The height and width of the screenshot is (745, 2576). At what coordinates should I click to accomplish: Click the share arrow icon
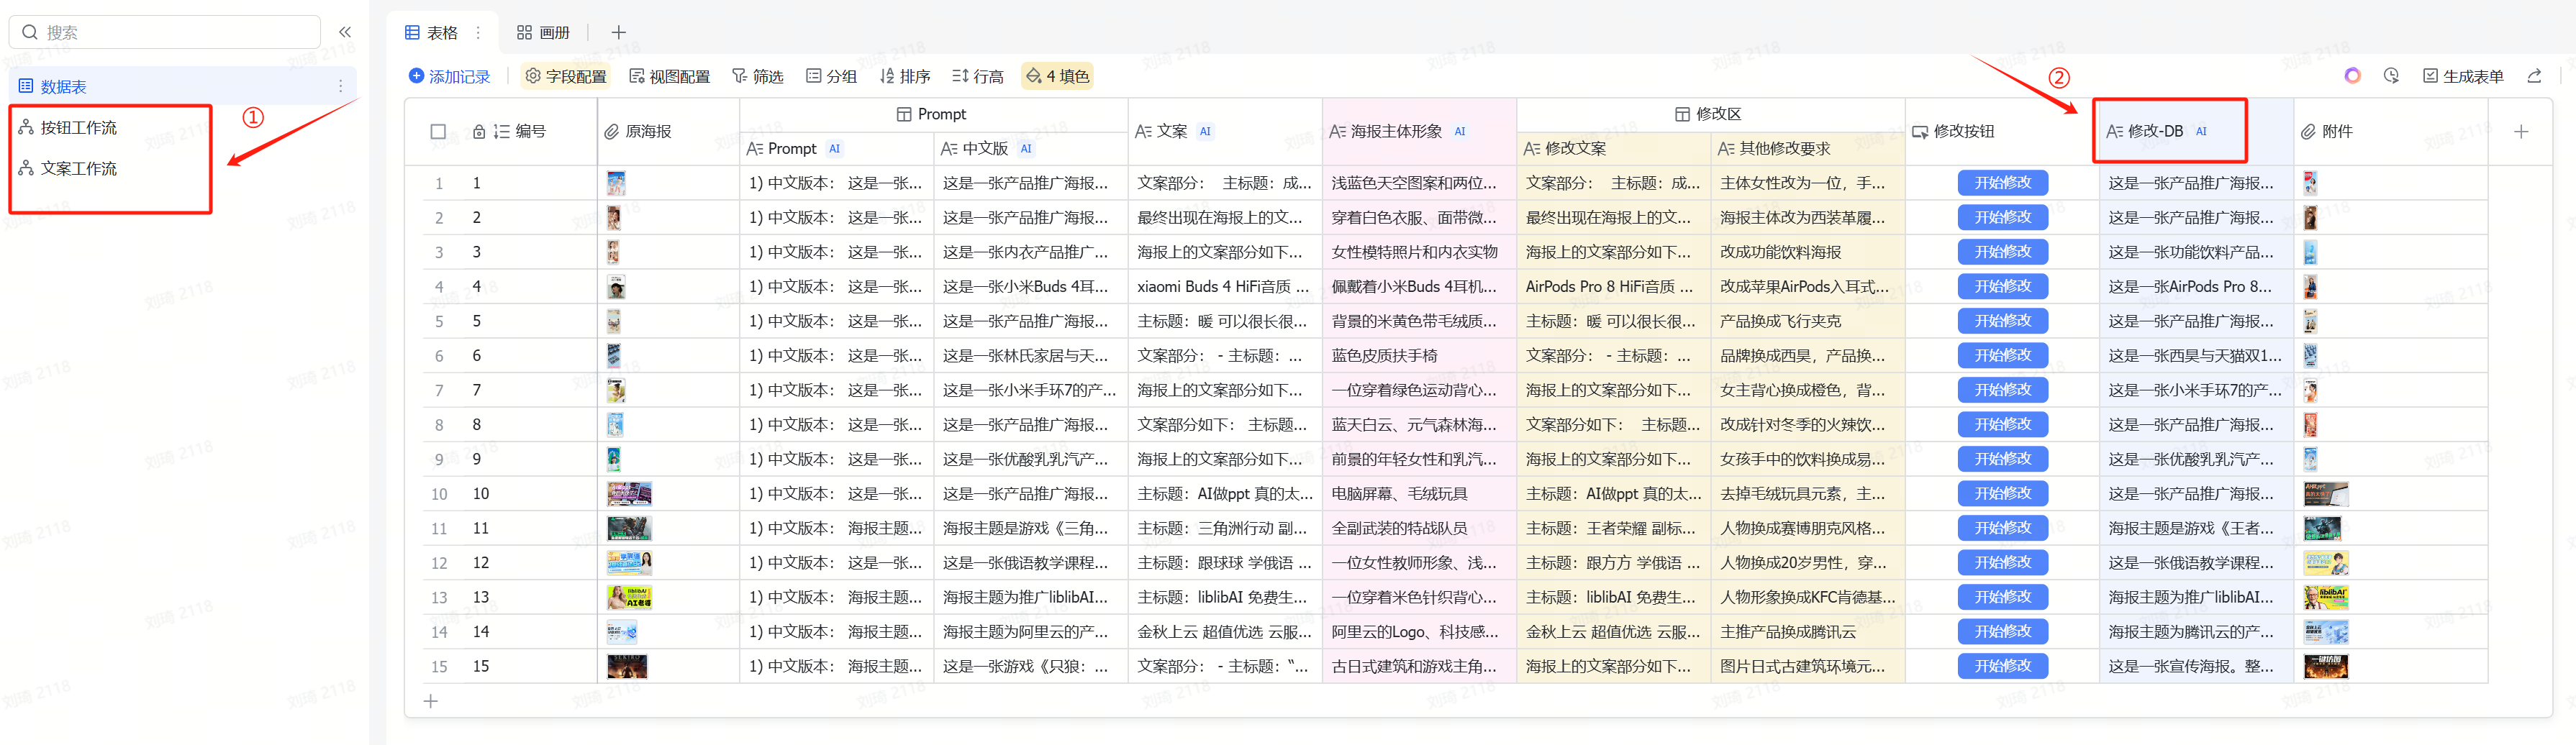pos(2534,76)
